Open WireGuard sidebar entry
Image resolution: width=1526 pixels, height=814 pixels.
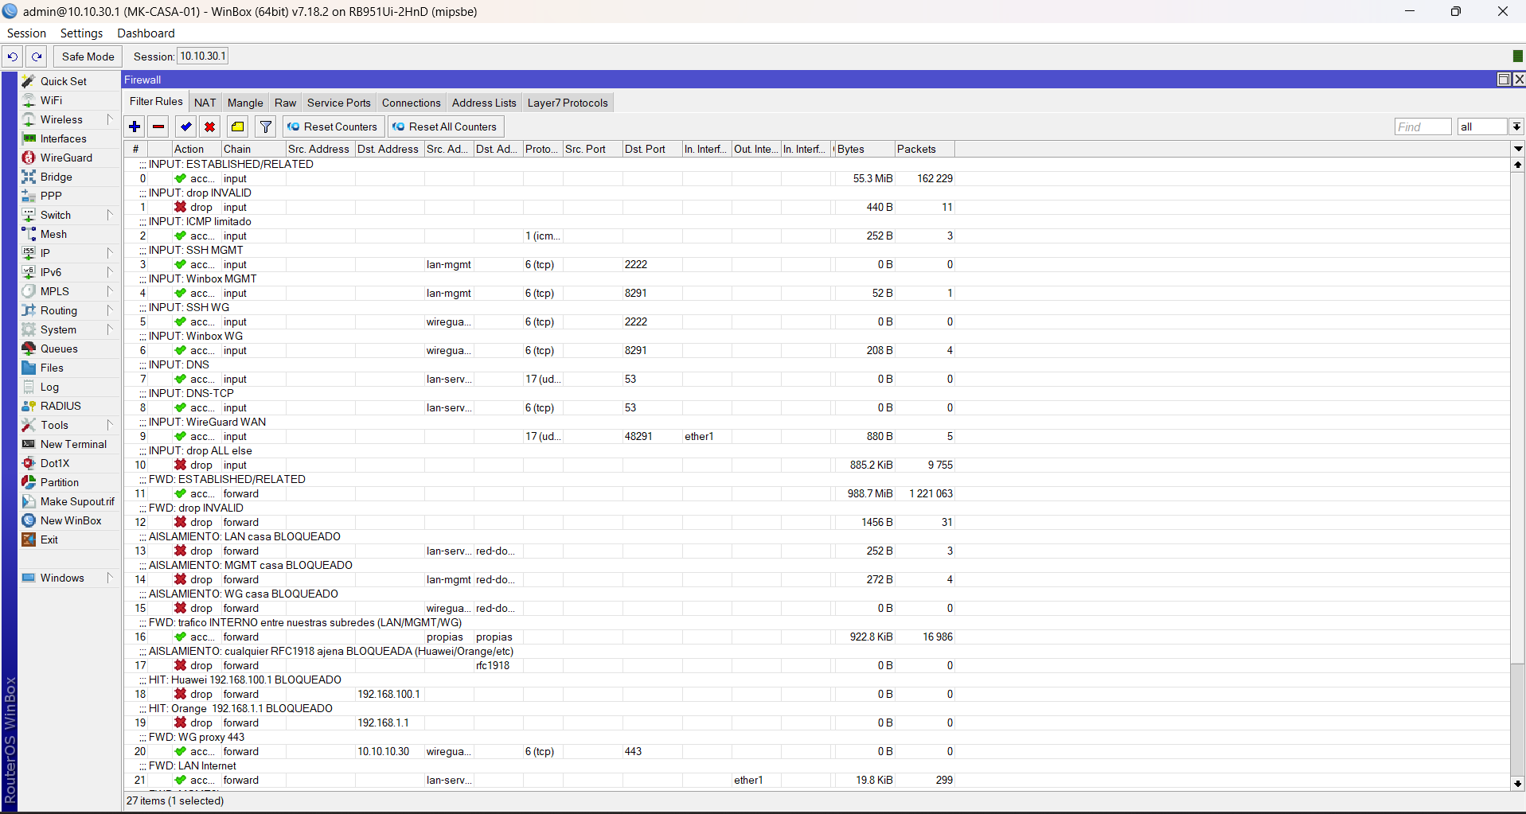point(66,158)
